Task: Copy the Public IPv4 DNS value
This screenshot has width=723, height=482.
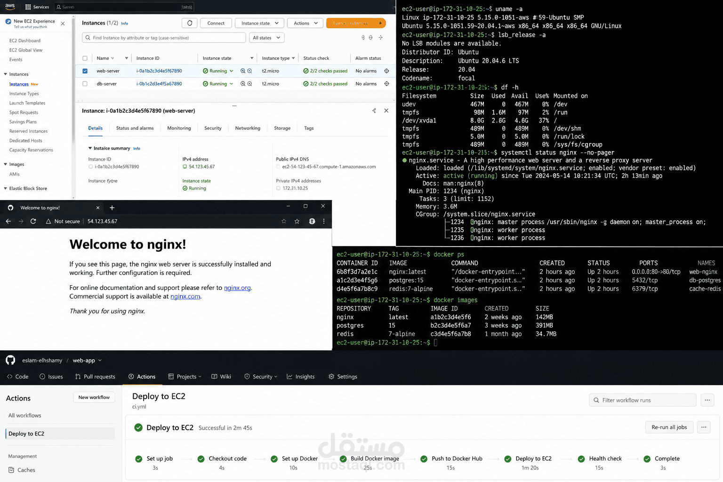Action: [x=278, y=167]
